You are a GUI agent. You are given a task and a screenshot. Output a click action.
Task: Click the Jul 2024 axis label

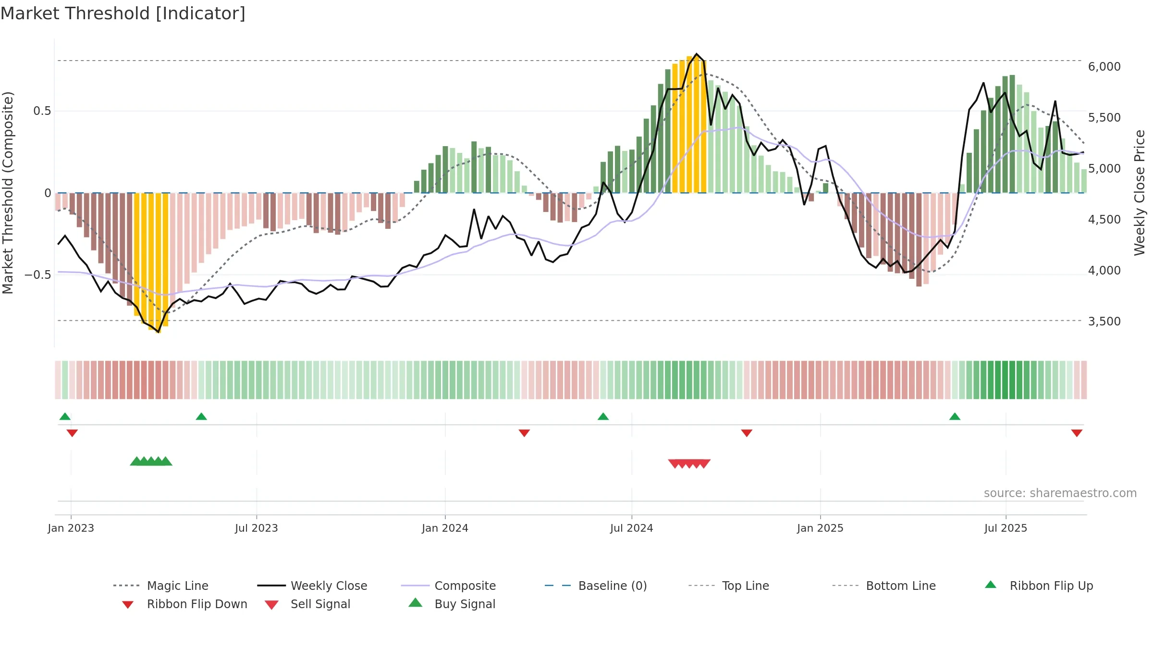click(632, 528)
